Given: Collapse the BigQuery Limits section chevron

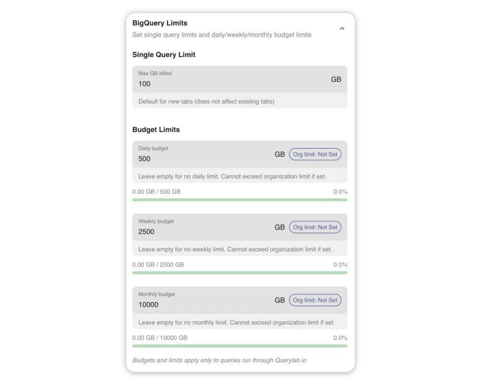Looking at the screenshot, I should tap(342, 29).
